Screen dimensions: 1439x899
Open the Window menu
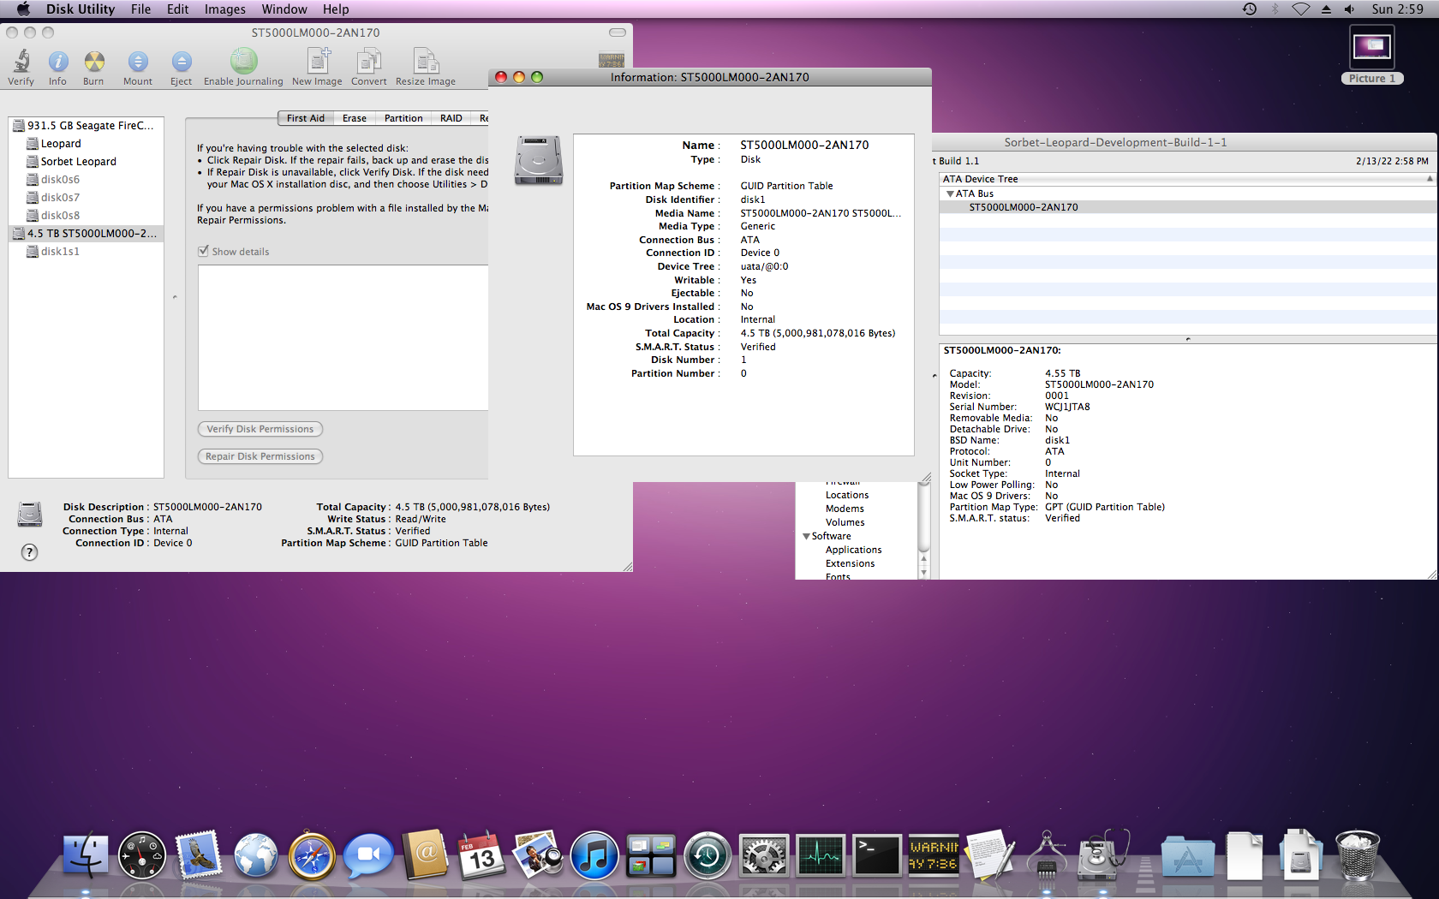click(x=284, y=9)
